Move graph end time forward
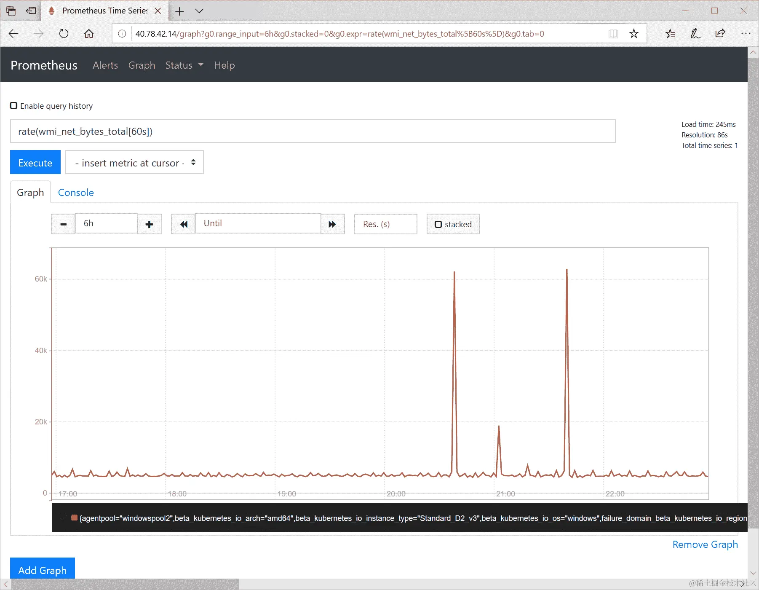Image resolution: width=759 pixels, height=590 pixels. 332,224
